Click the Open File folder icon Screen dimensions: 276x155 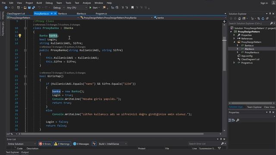(25, 8)
